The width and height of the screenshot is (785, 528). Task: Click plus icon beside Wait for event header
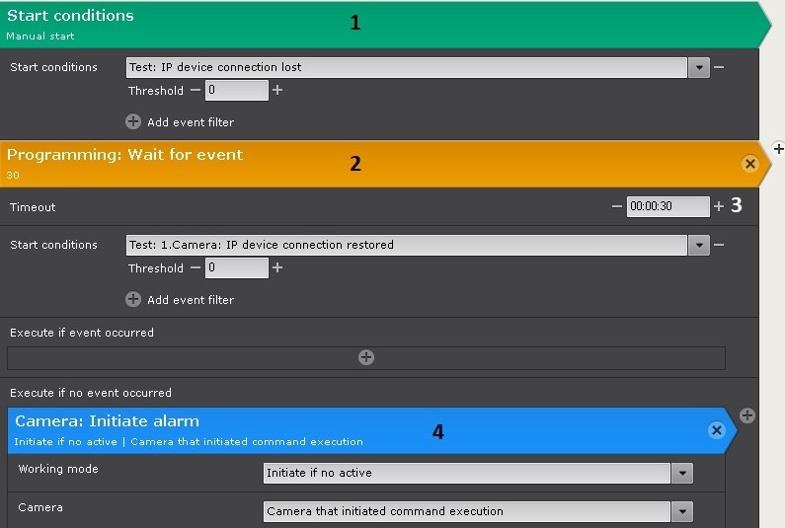click(778, 149)
